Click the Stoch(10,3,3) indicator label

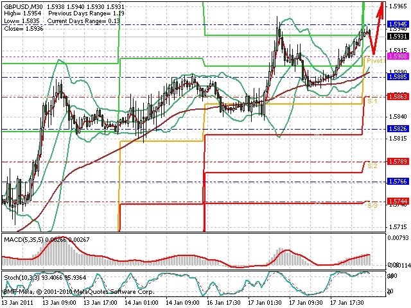[22, 277]
